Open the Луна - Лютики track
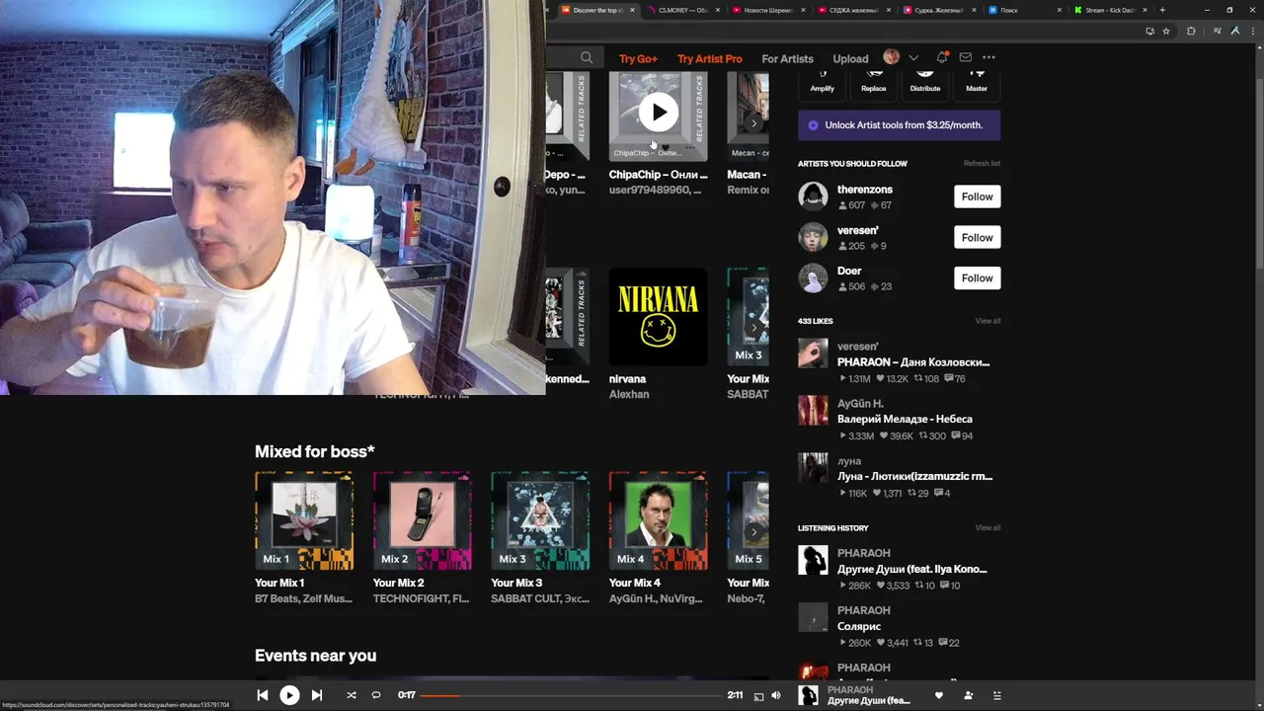This screenshot has height=711, width=1264. [x=914, y=476]
